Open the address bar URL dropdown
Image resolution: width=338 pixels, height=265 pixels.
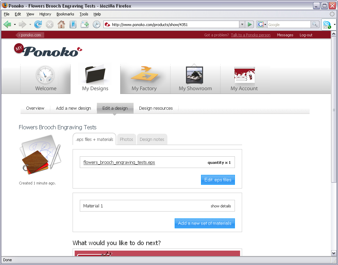pos(242,24)
